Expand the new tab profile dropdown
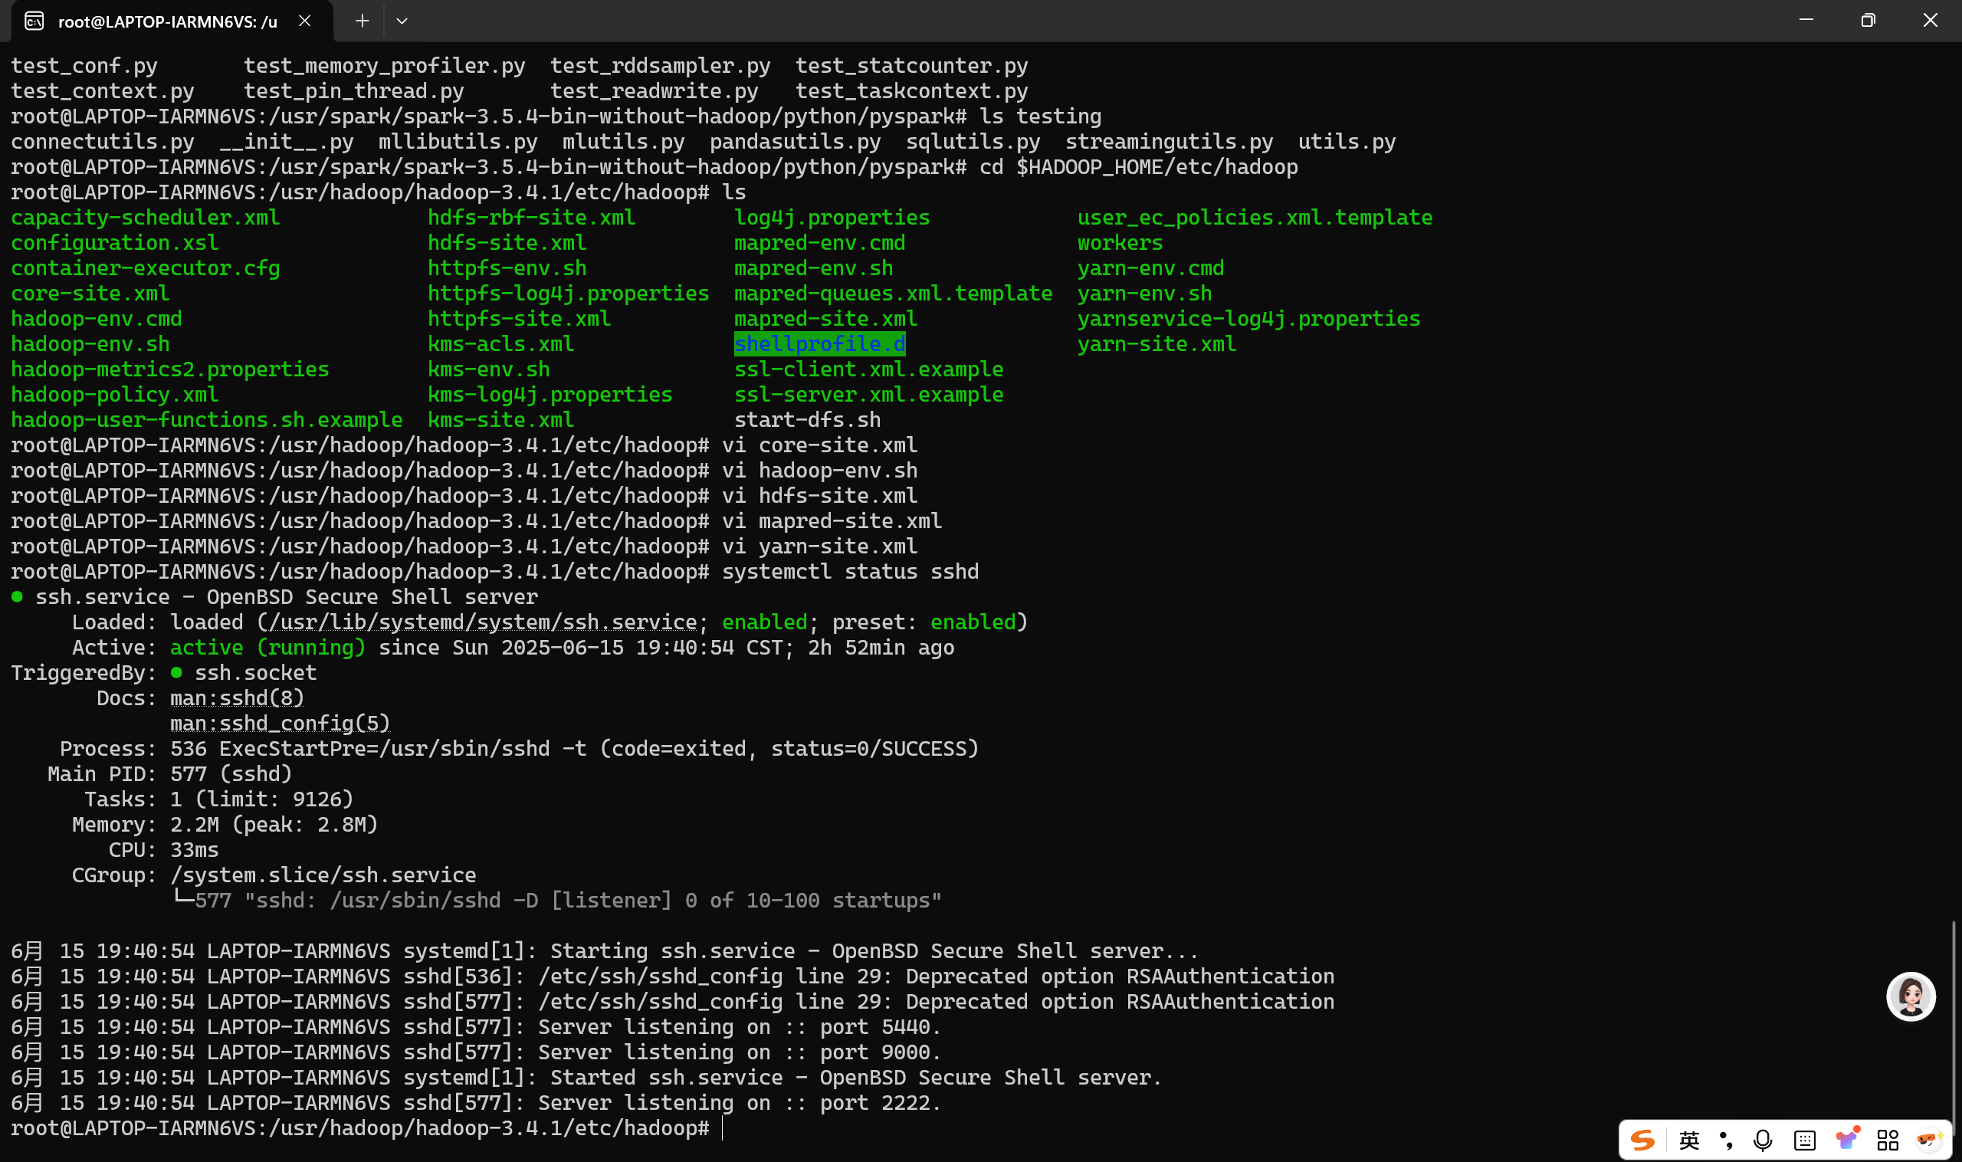This screenshot has height=1162, width=1962. point(402,21)
